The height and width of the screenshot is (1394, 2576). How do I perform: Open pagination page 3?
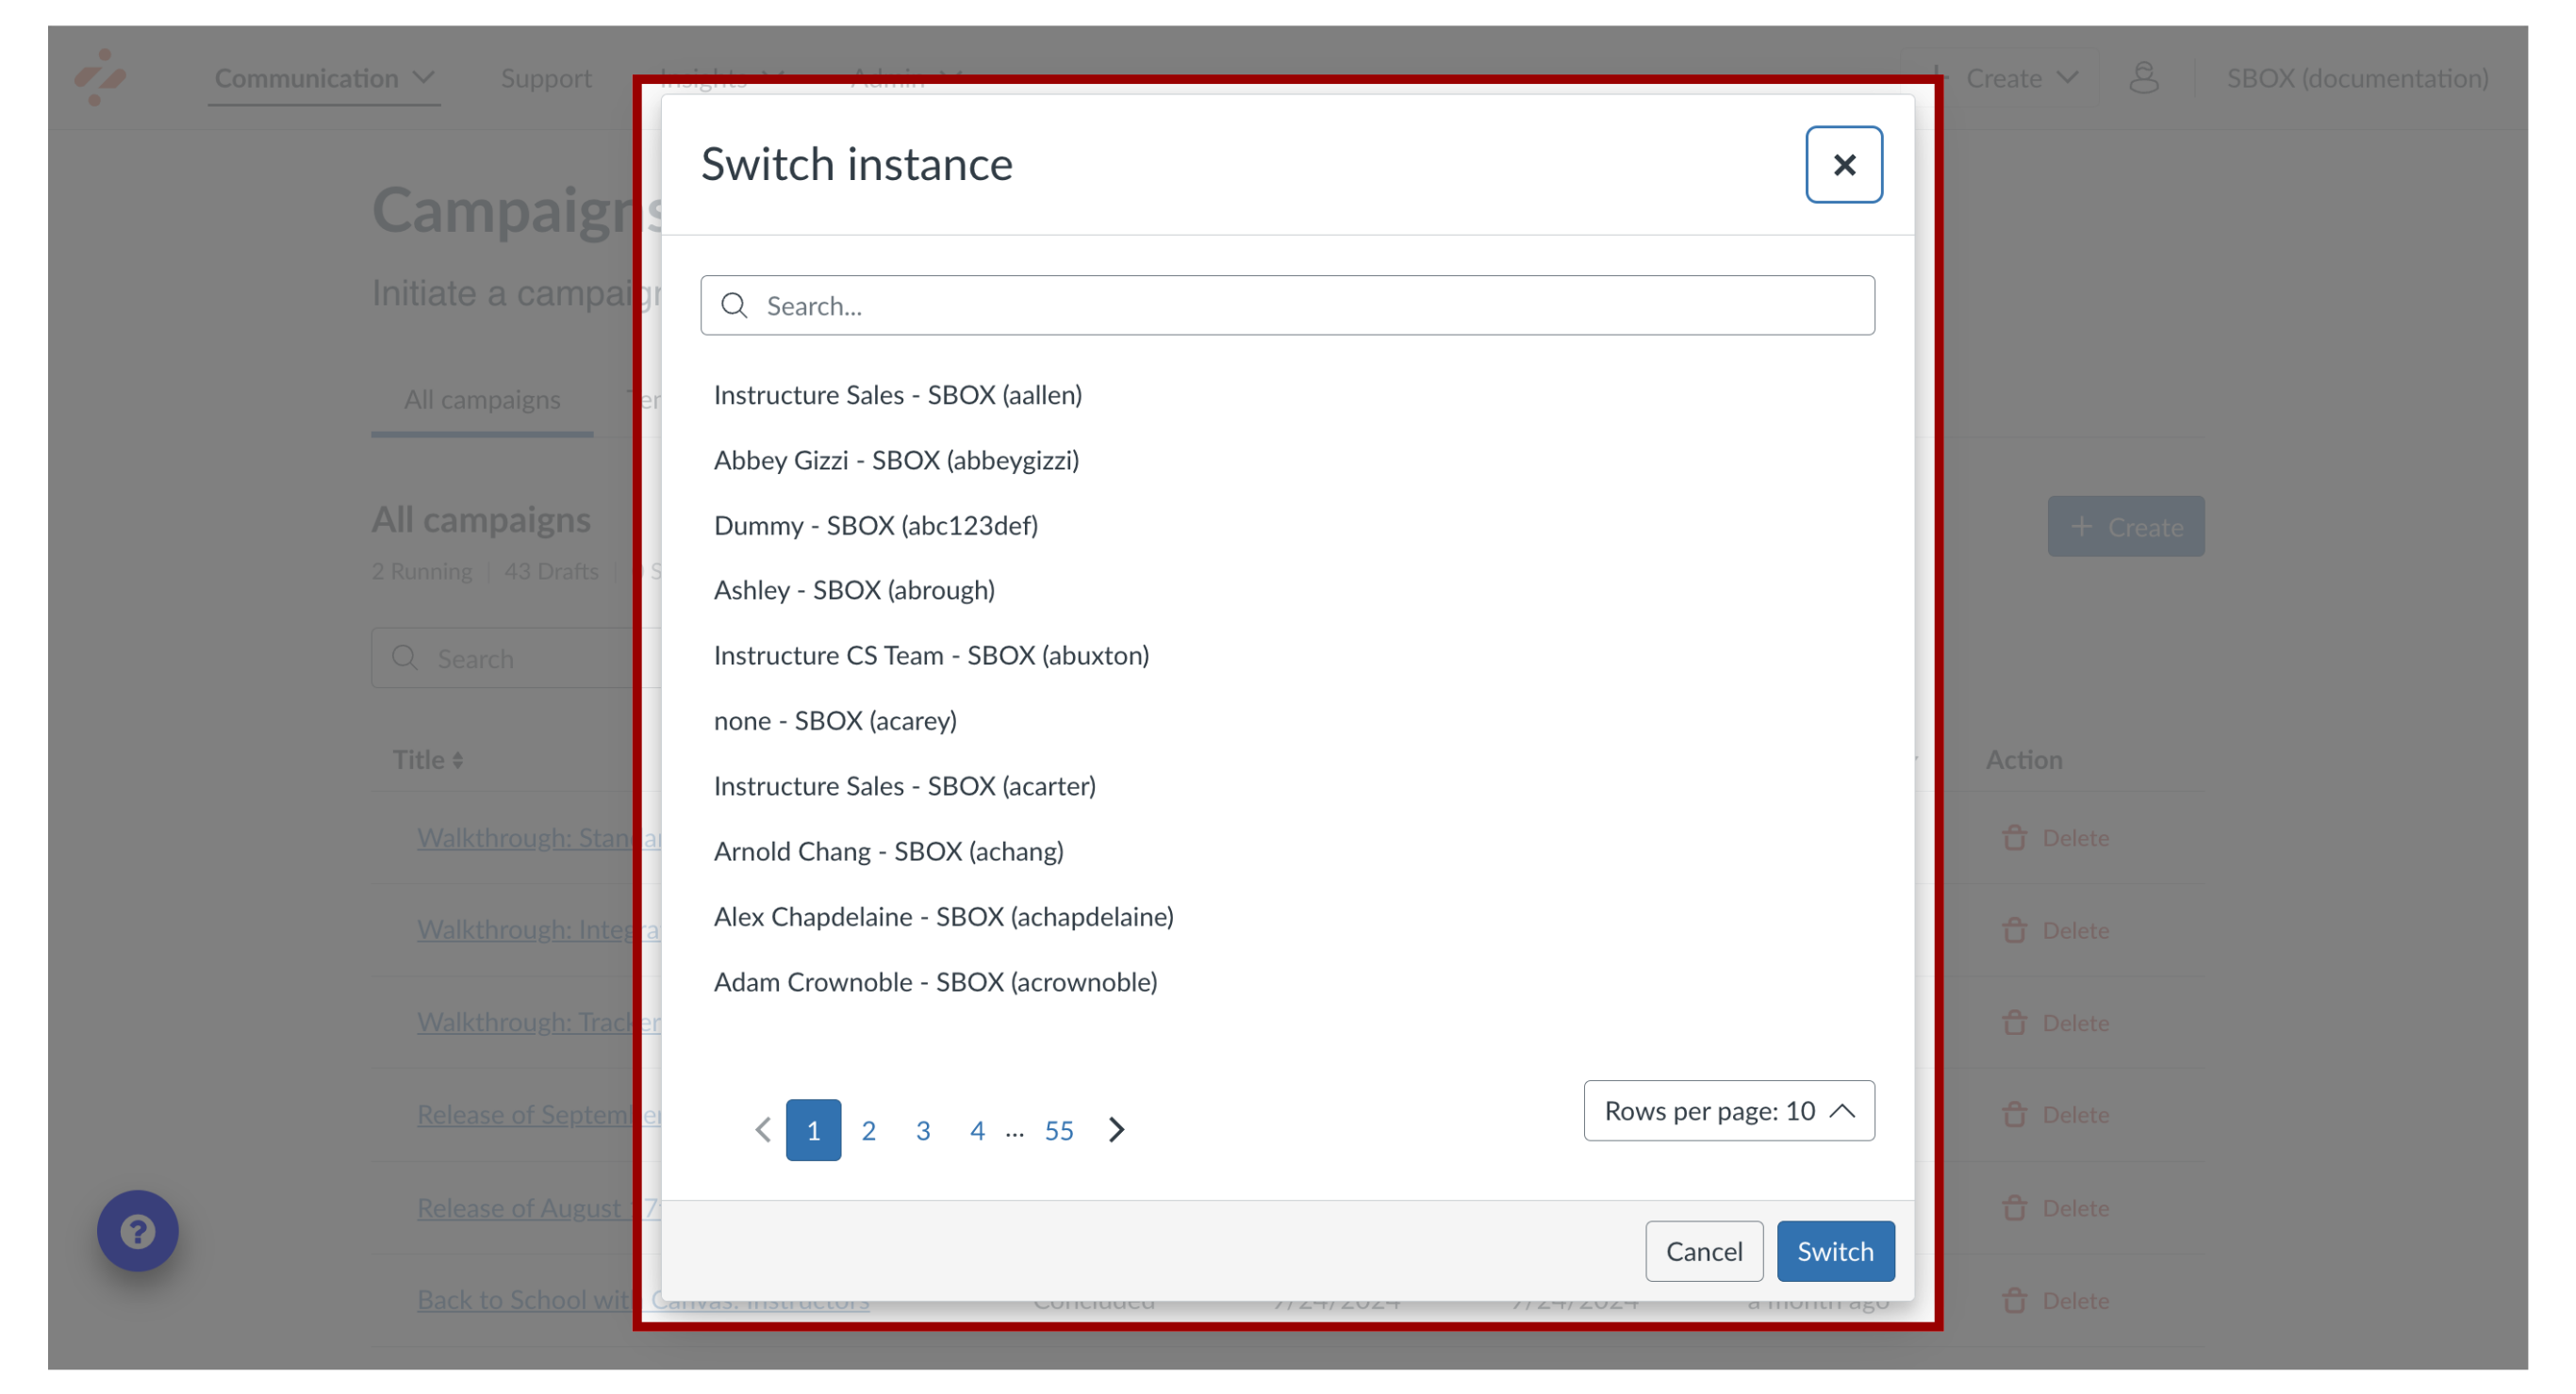(923, 1130)
